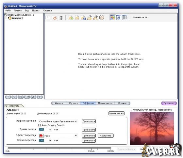Select the clock timeline view icon
This screenshot has height=158, width=183.
click(119, 18)
